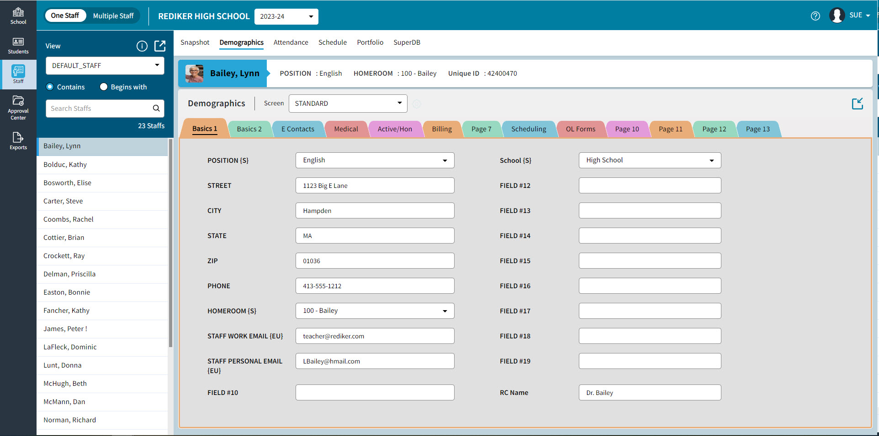Select Bosworth, Elise in the staff list

click(x=102, y=183)
